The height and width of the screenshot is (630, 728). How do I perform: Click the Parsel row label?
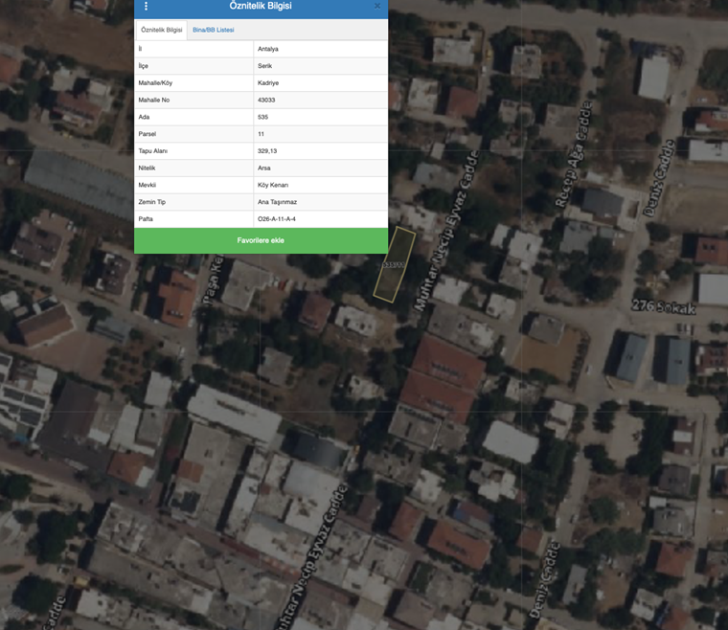148,134
